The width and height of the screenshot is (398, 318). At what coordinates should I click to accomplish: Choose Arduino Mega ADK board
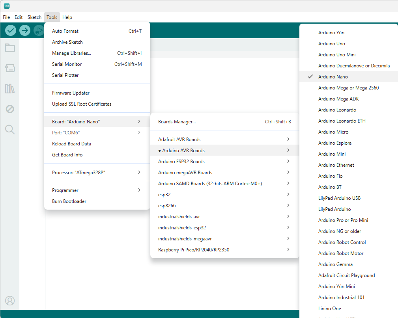349,99
